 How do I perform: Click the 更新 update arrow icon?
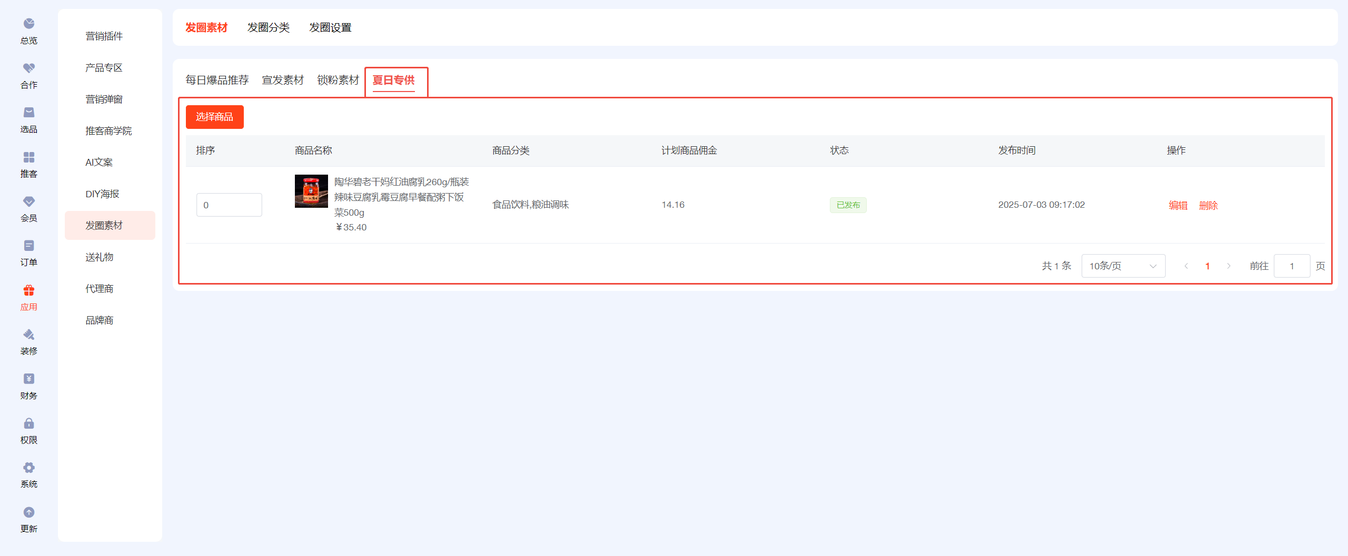pyautogui.click(x=29, y=512)
